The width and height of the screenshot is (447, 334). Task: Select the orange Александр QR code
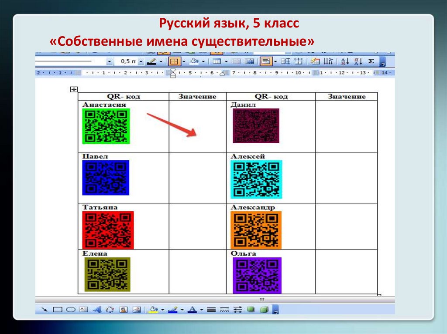(256, 230)
